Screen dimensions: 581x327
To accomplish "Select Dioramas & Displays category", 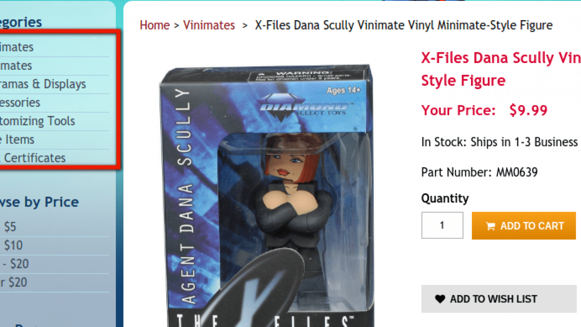I will [x=43, y=84].
